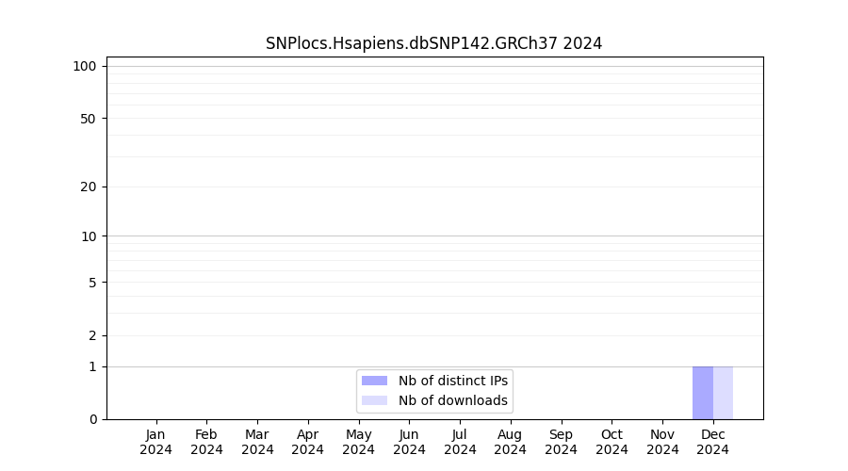
Task: Click the Dec 2024 x-axis label
Action: point(713,442)
